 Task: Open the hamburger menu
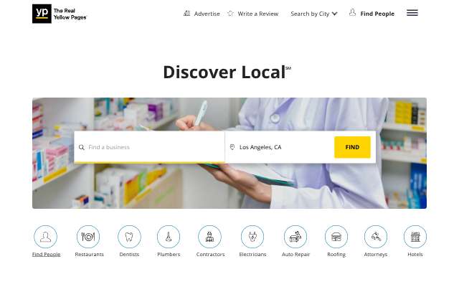[x=412, y=13]
